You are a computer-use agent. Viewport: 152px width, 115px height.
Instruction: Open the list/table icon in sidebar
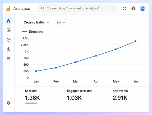click(9, 59)
